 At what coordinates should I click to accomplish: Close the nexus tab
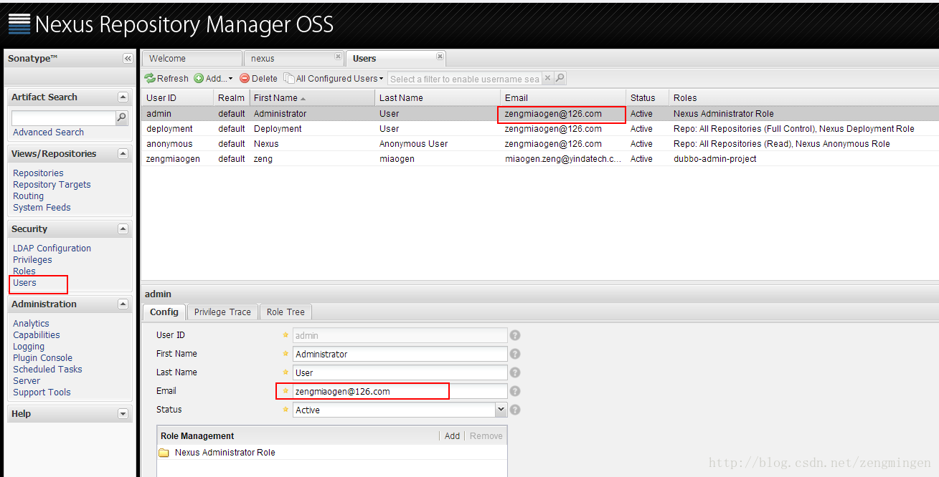pyautogui.click(x=338, y=57)
